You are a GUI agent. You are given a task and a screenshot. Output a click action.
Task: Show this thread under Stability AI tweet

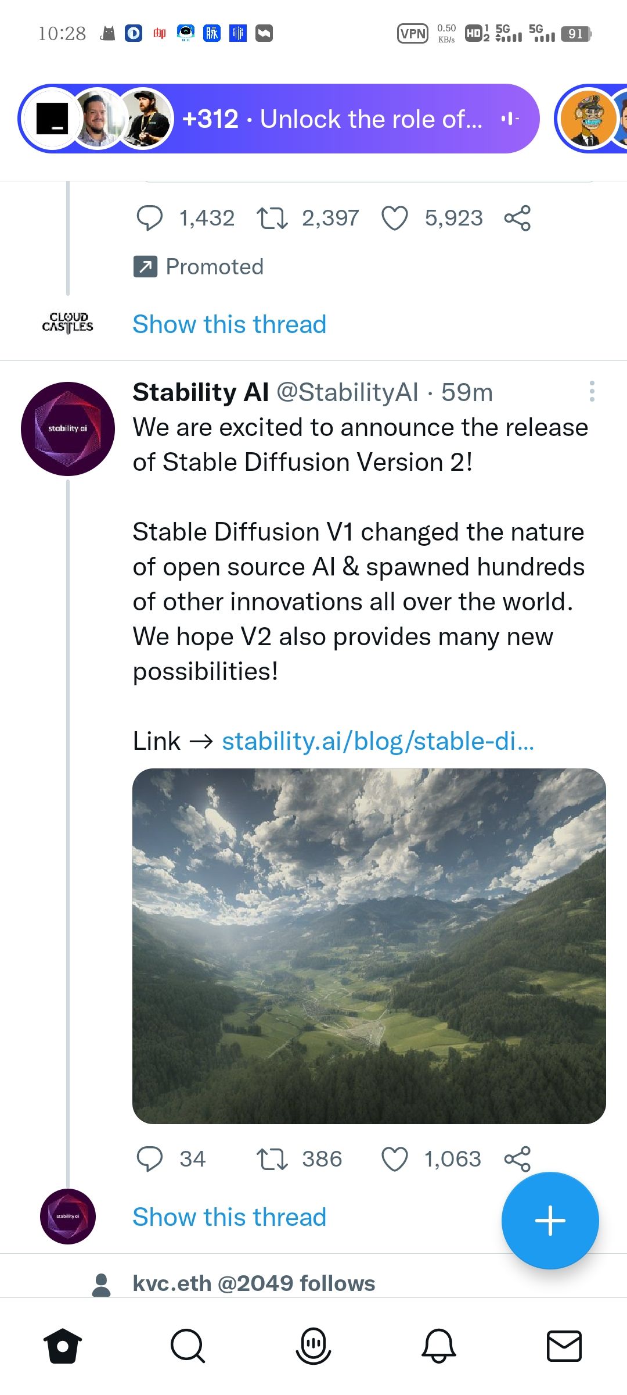coord(229,1217)
